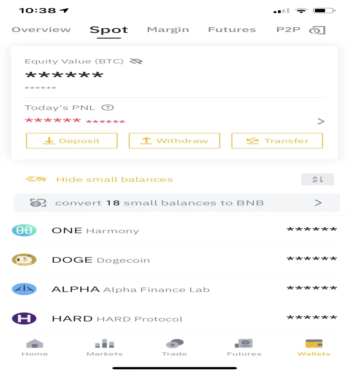Expand Today's PNL details arrow
The height and width of the screenshot is (373, 349).
coord(321,121)
